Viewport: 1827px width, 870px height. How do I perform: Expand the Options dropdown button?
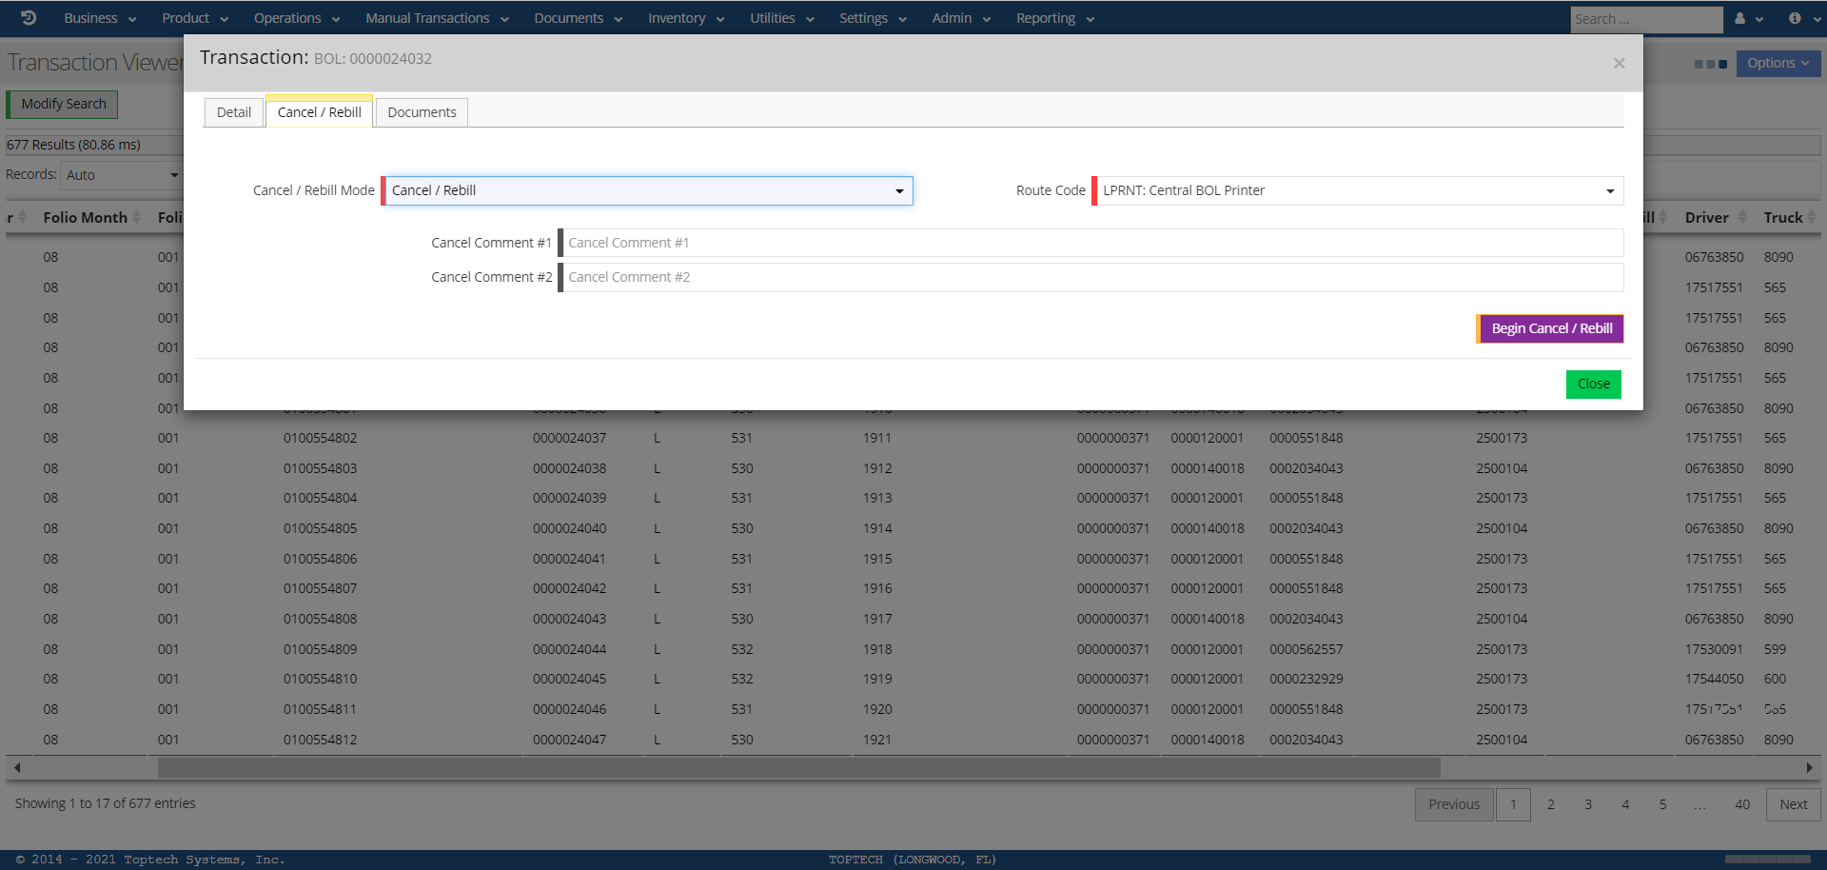point(1778,64)
